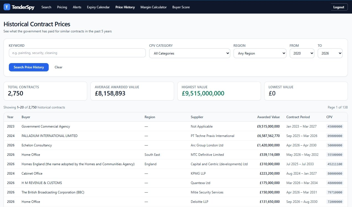The height and width of the screenshot is (207, 352).
Task: Click the CPV column header
Action: 329,117
